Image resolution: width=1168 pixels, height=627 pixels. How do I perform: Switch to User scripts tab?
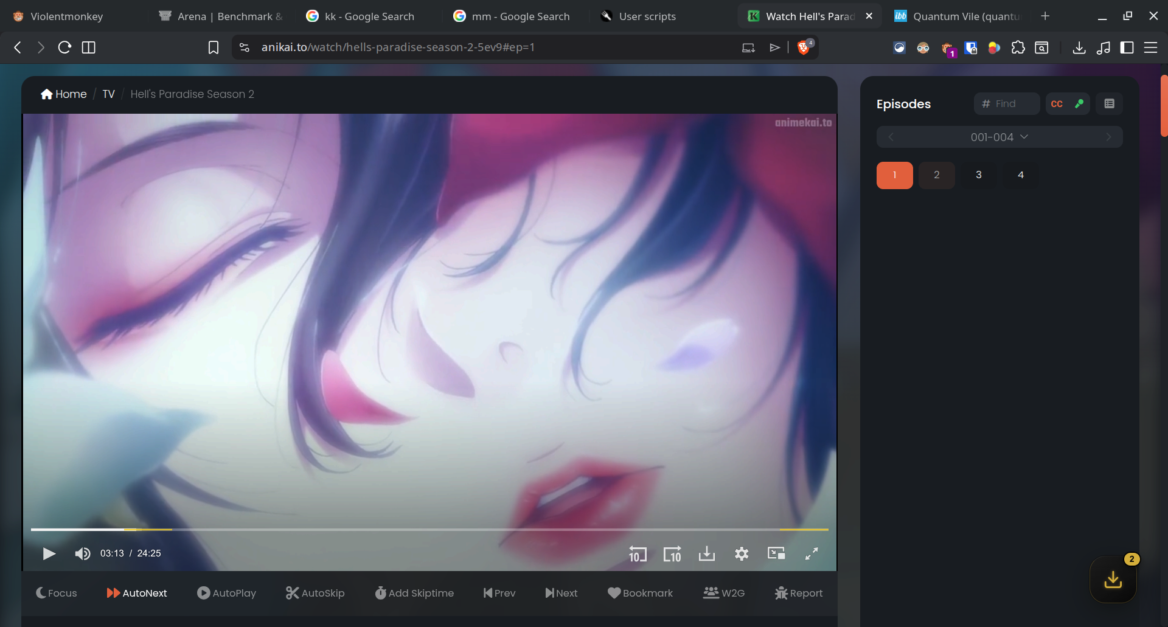(x=663, y=16)
